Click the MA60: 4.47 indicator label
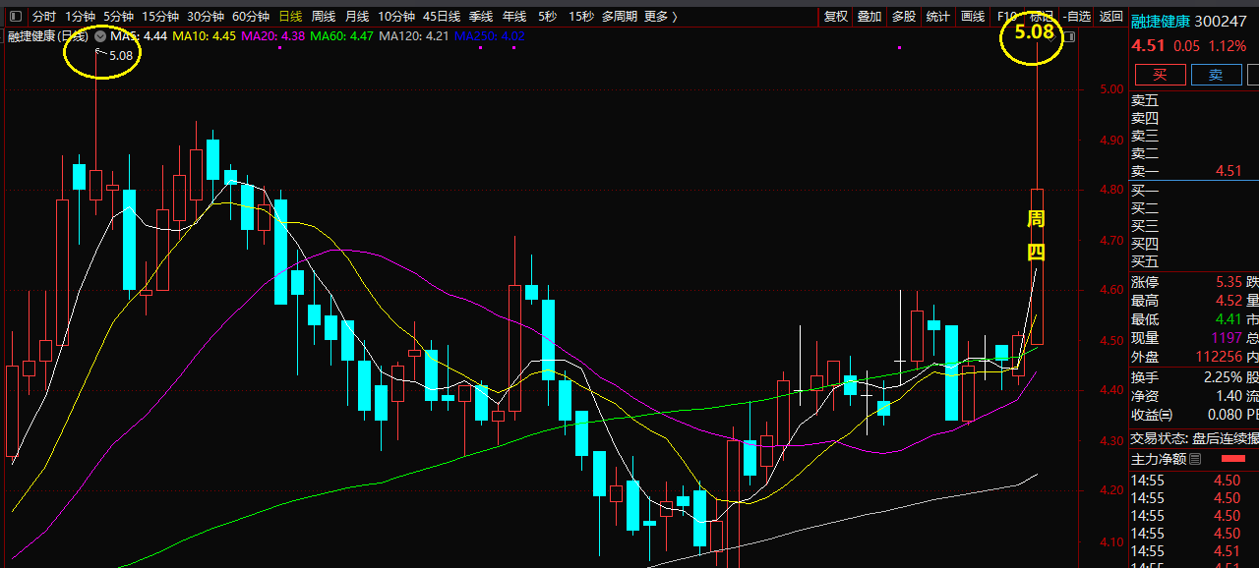Image resolution: width=1259 pixels, height=568 pixels. pos(341,36)
